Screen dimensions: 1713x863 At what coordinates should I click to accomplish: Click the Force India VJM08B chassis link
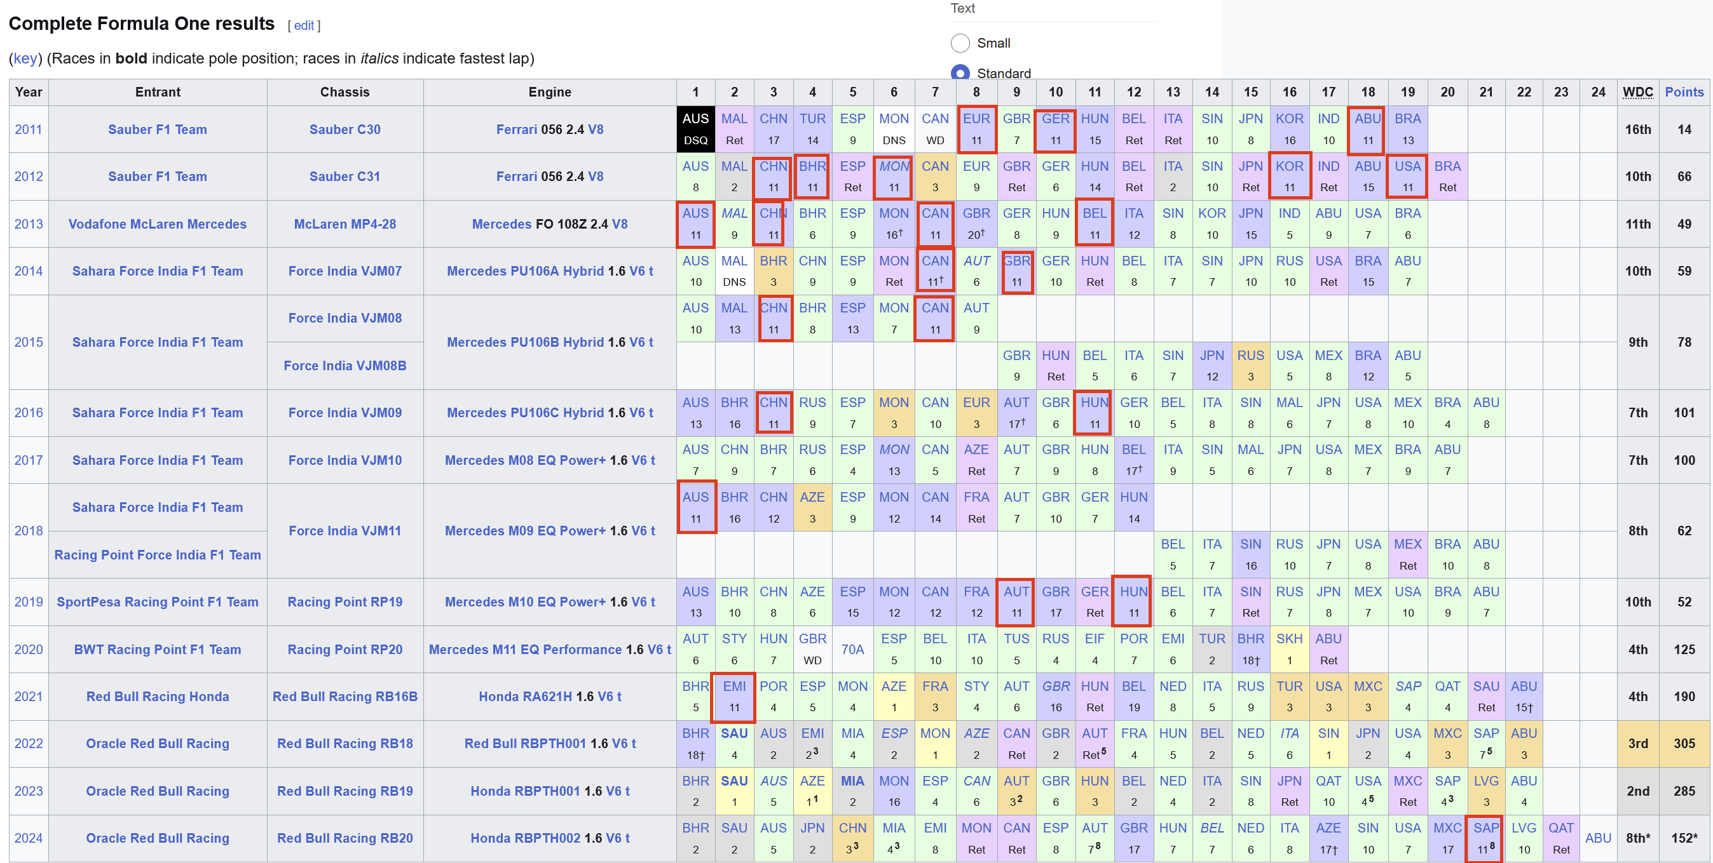click(345, 365)
